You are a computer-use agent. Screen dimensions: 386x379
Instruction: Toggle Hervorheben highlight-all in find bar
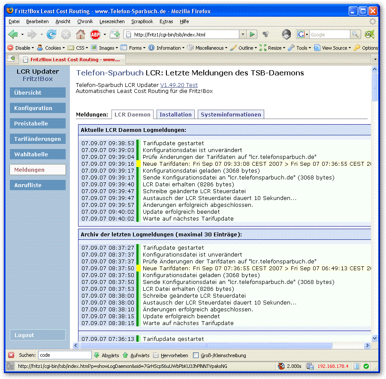171,355
